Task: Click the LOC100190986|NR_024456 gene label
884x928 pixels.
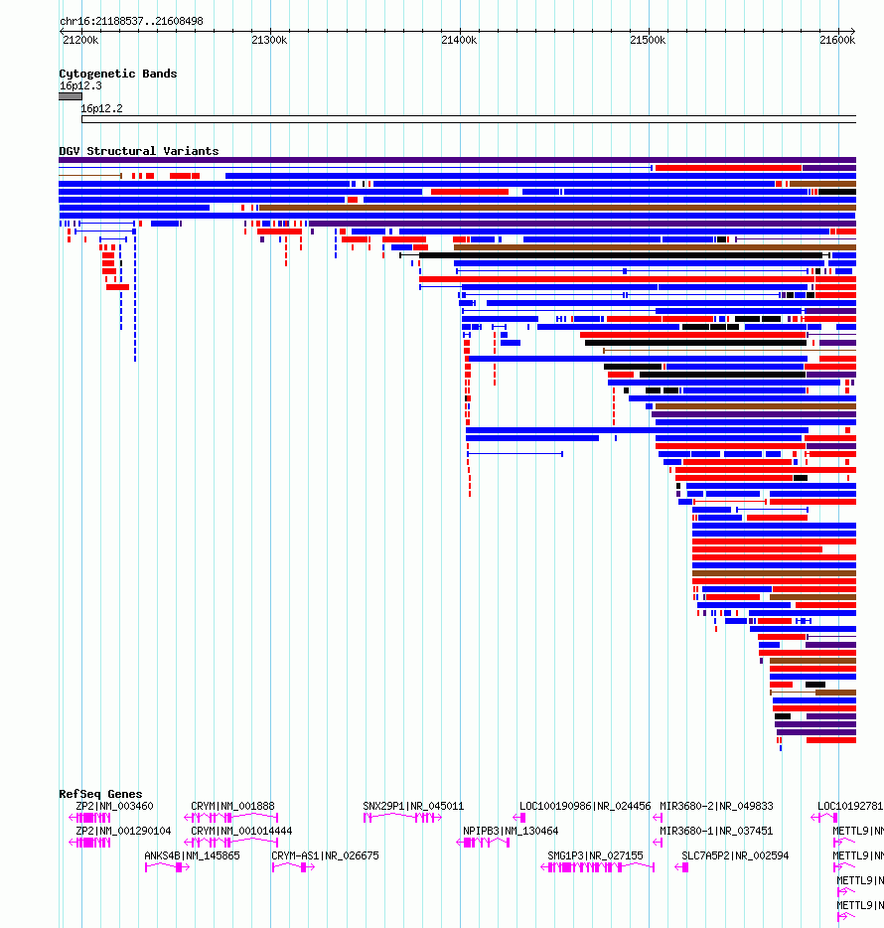Action: click(x=585, y=806)
